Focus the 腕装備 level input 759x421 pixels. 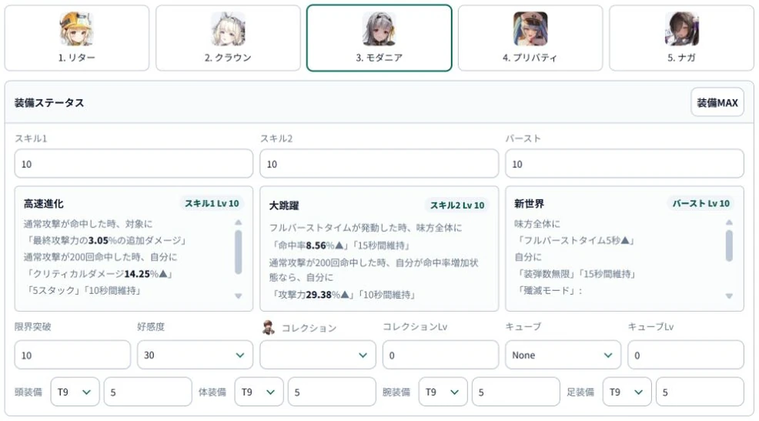click(x=516, y=392)
